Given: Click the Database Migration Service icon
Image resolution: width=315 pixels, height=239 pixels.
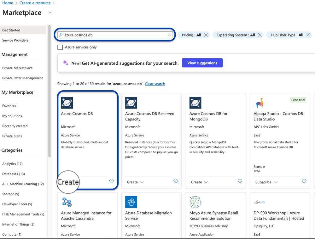Looking at the screenshot, I should pos(131,202).
